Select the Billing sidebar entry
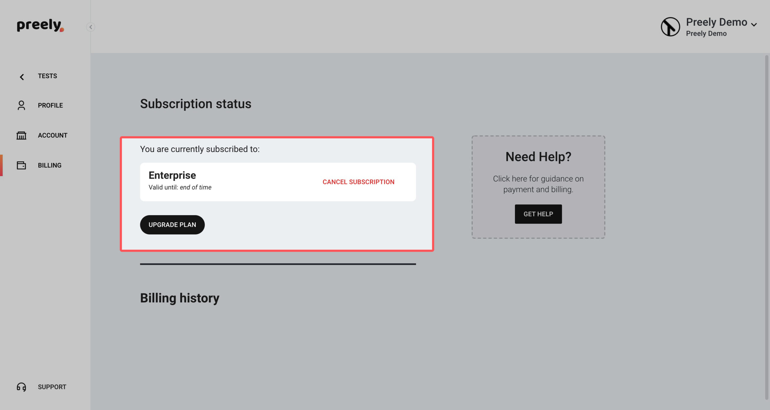The height and width of the screenshot is (410, 770). (50, 165)
